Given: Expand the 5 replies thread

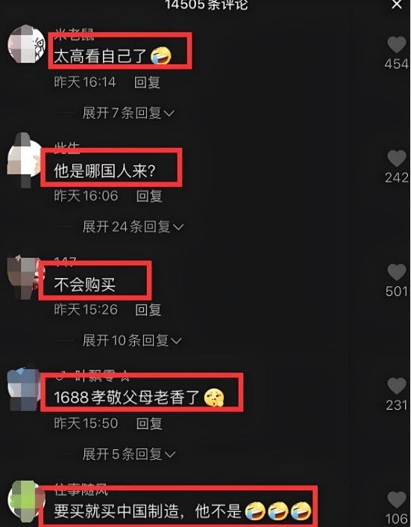Looking at the screenshot, I should [x=129, y=454].
